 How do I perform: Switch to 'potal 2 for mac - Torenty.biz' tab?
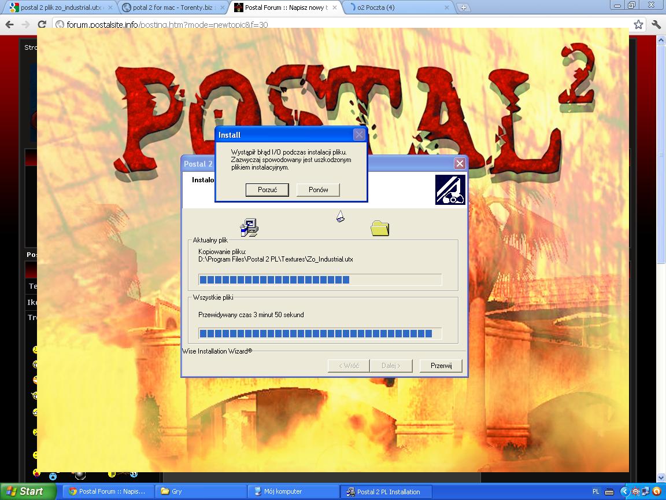(173, 8)
